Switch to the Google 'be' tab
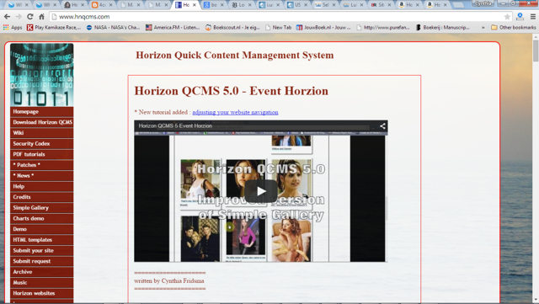Viewport: 539px width, 304px height. (x=213, y=5)
